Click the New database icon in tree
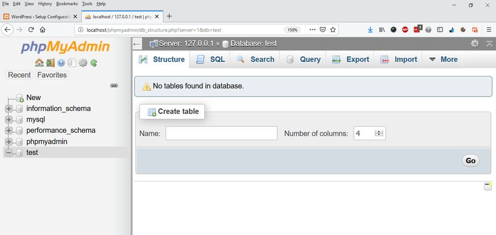The image size is (496, 235). point(20,98)
